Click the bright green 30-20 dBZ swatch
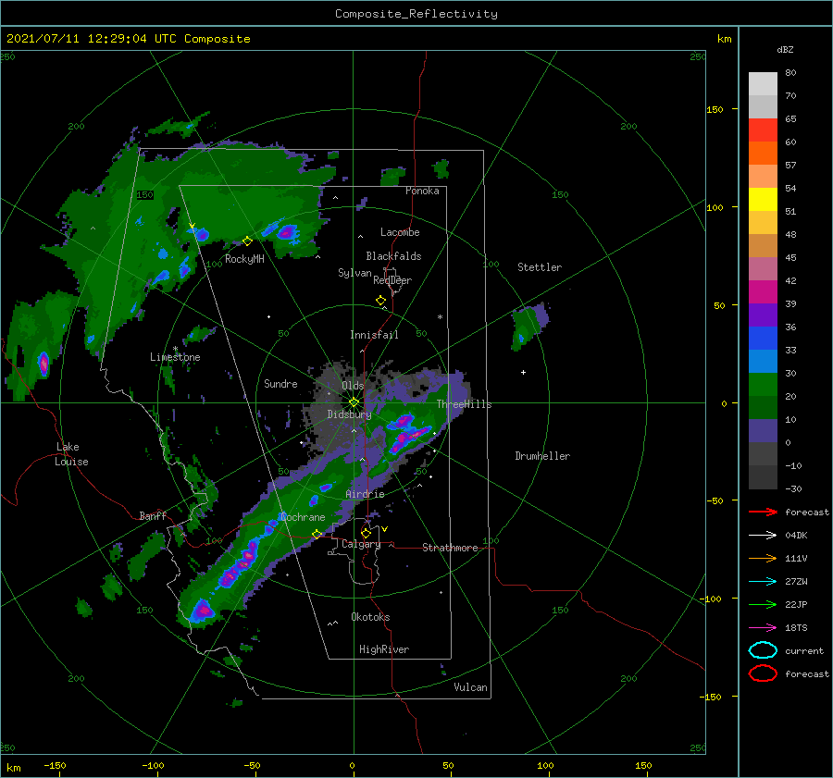Image resolution: width=833 pixels, height=778 pixels. (763, 385)
